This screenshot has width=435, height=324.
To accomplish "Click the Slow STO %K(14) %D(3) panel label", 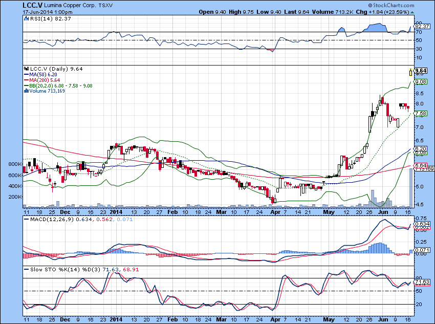I will coord(66,269).
